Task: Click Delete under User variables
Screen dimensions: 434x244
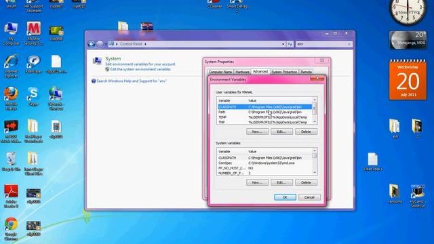Action: [x=306, y=131]
